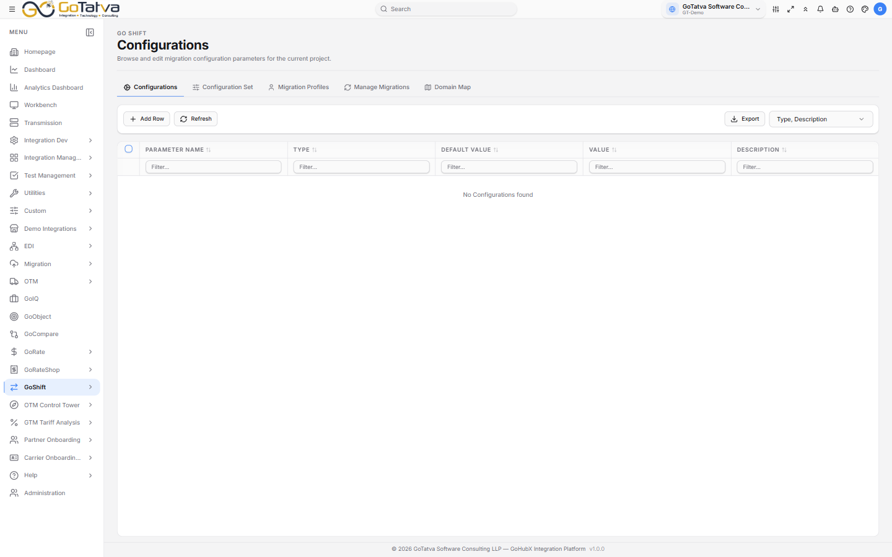
Task: Open the Carrier Onboarding sidebar link
Action: [x=52, y=458]
